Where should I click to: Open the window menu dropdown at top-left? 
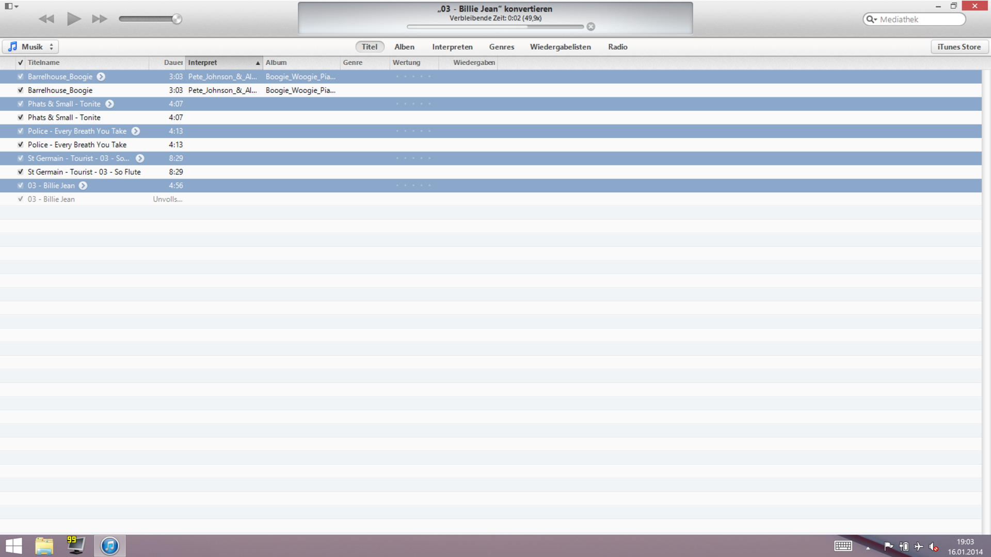point(11,7)
